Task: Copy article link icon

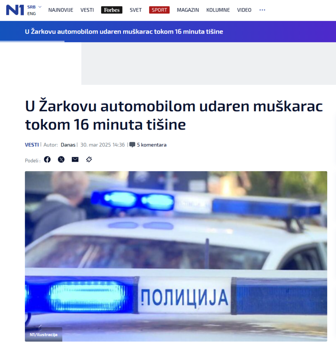Action: [x=89, y=159]
